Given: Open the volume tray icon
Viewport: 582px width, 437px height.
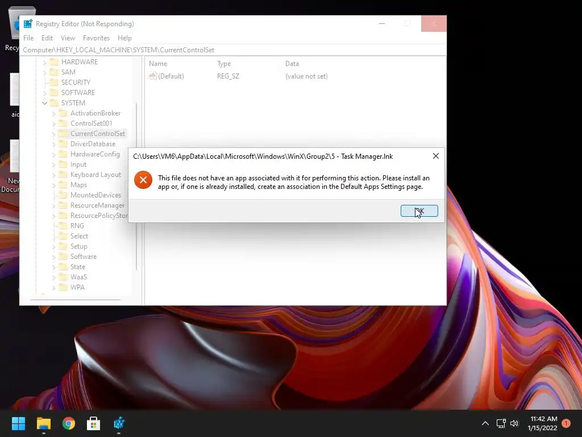Looking at the screenshot, I should pyautogui.click(x=514, y=423).
